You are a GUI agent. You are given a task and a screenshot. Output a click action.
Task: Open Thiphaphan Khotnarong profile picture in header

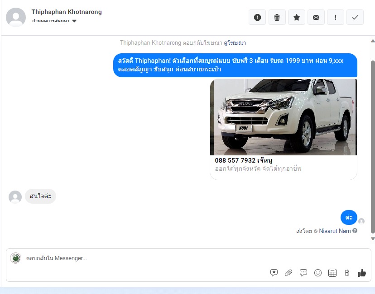(x=16, y=17)
